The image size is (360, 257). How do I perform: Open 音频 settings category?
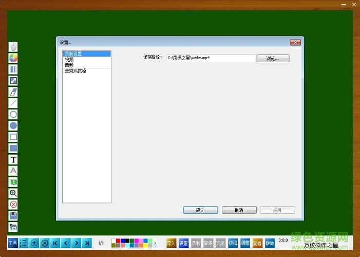click(69, 65)
